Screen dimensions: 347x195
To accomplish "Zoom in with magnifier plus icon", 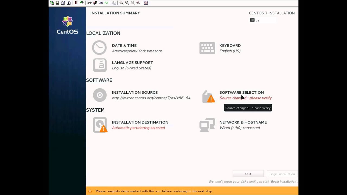I will (x=121, y=3).
